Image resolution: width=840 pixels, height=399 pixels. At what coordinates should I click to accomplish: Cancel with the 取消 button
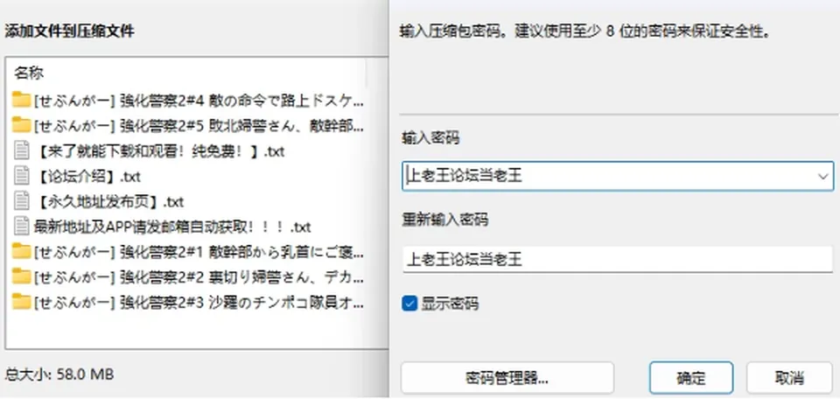click(789, 378)
